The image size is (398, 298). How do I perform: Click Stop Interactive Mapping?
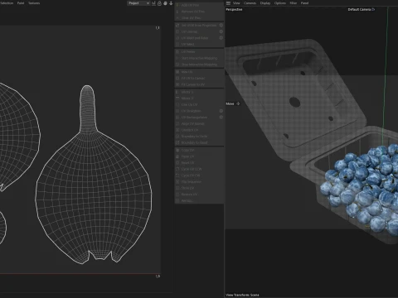pyautogui.click(x=199, y=65)
